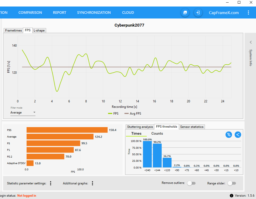Click the Avg FPS legend entry
The height and width of the screenshot is (199, 256).
click(x=133, y=114)
